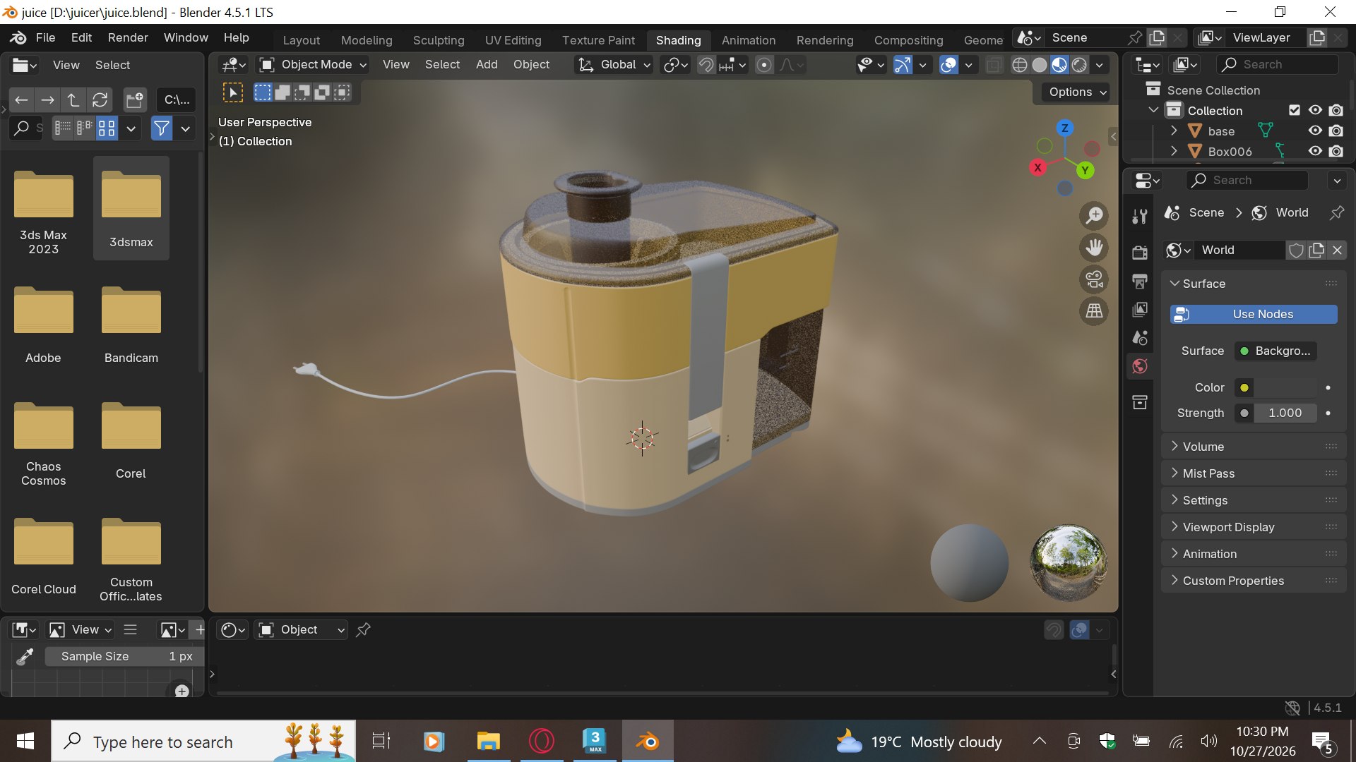This screenshot has height=762, width=1356.
Task: Open the Object Mode dropdown
Action: point(313,65)
